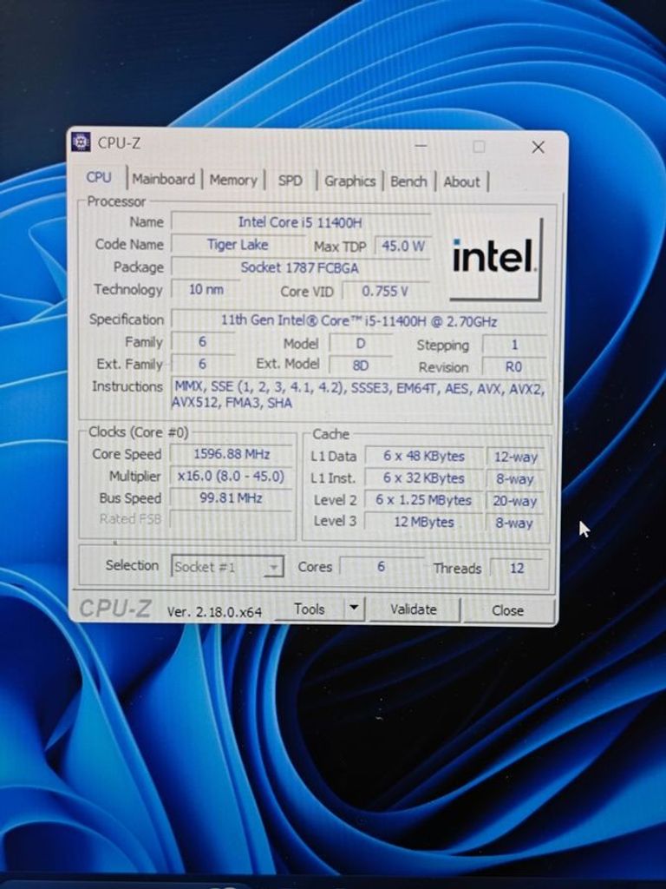Click the 12-way L1 Data associativity
The width and height of the screenshot is (666, 889).
point(515,457)
